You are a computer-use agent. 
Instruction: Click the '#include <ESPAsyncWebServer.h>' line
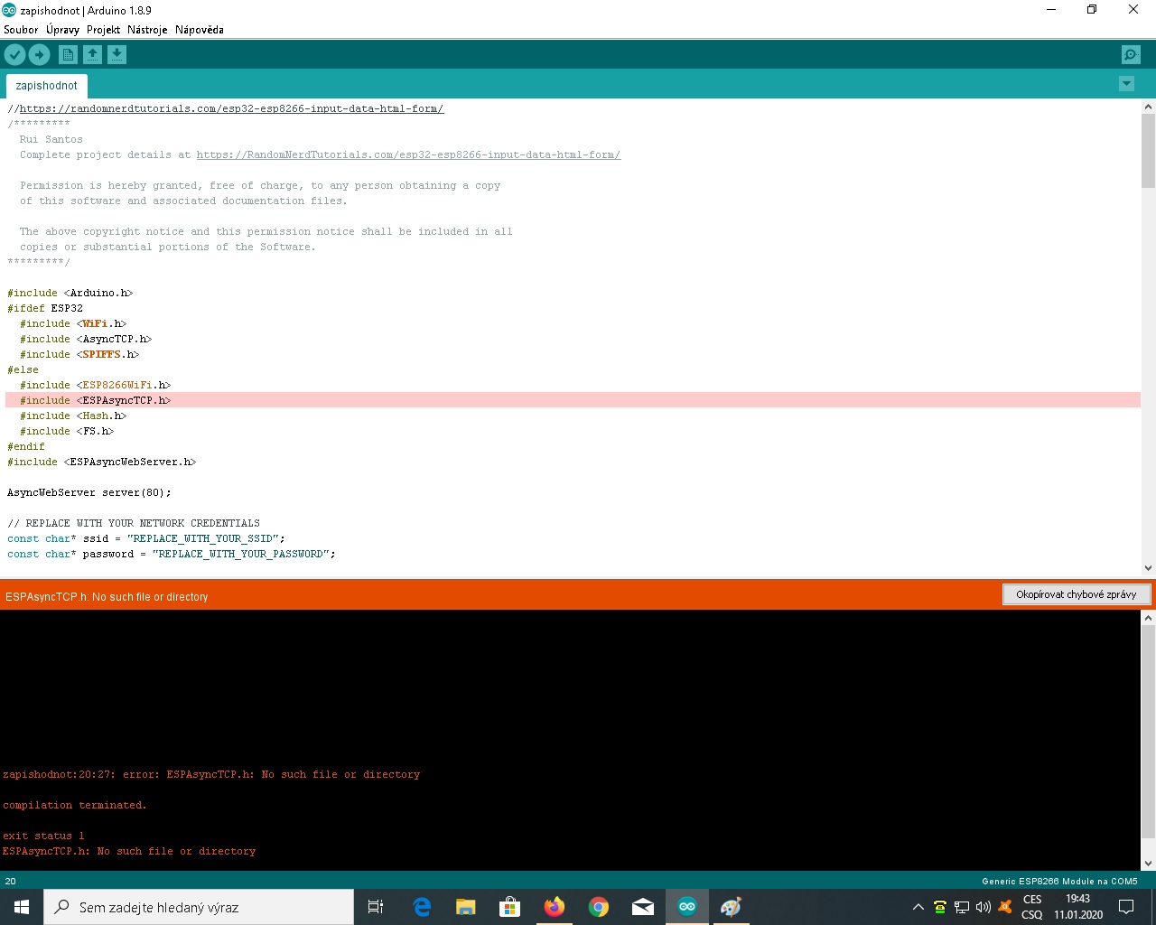pyautogui.click(x=102, y=462)
